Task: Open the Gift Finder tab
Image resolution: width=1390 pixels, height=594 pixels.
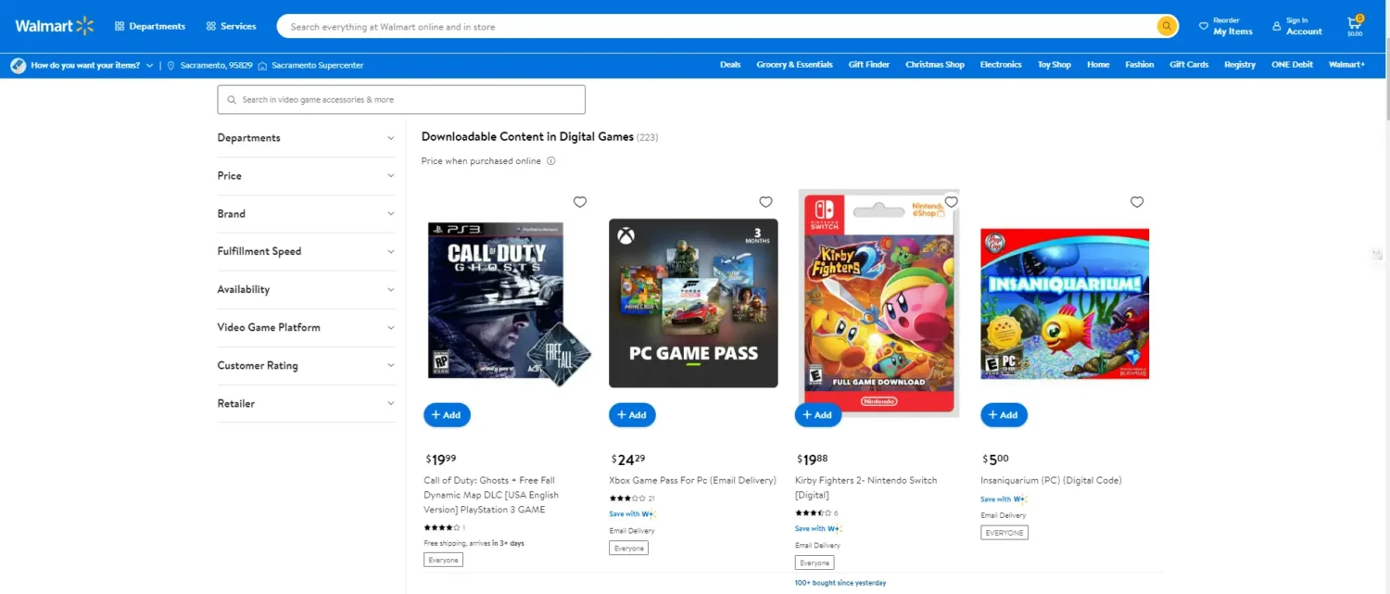Action: click(x=868, y=65)
